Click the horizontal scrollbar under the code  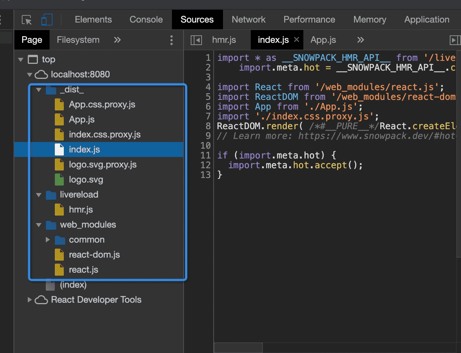[x=238, y=347]
